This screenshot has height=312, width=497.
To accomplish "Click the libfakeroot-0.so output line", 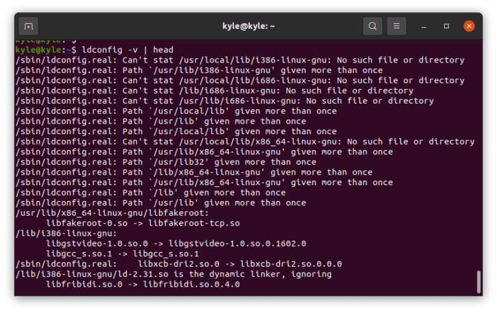I will click(143, 223).
